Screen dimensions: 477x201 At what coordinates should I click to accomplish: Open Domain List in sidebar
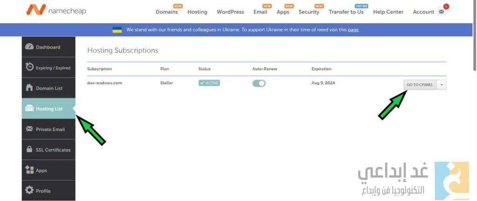[x=48, y=88]
